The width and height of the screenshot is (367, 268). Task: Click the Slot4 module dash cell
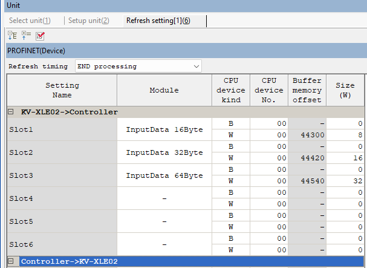[x=164, y=198]
